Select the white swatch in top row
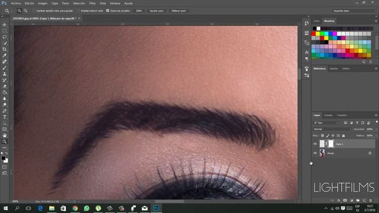Image resolution: width=379 pixels, height=213 pixels. [x=319, y=28]
